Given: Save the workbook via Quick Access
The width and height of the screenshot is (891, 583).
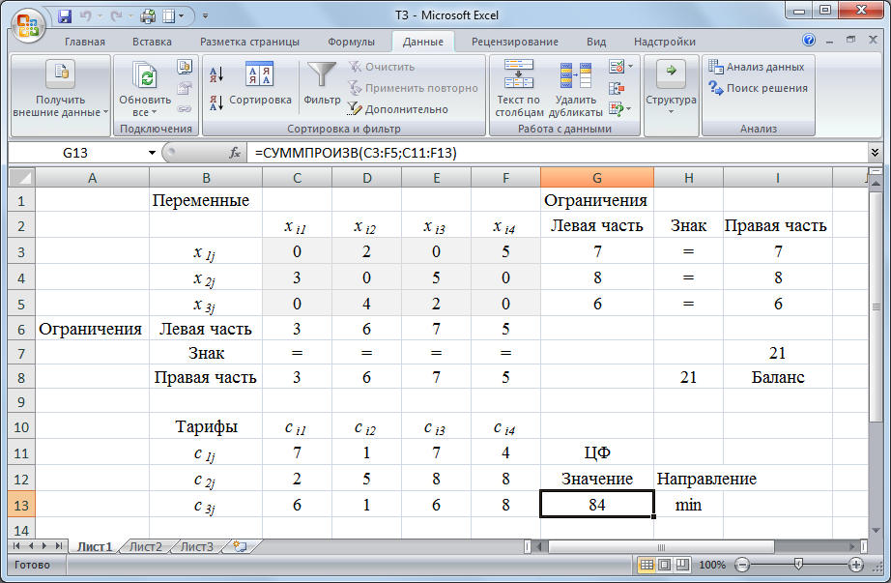Looking at the screenshot, I should click(65, 16).
